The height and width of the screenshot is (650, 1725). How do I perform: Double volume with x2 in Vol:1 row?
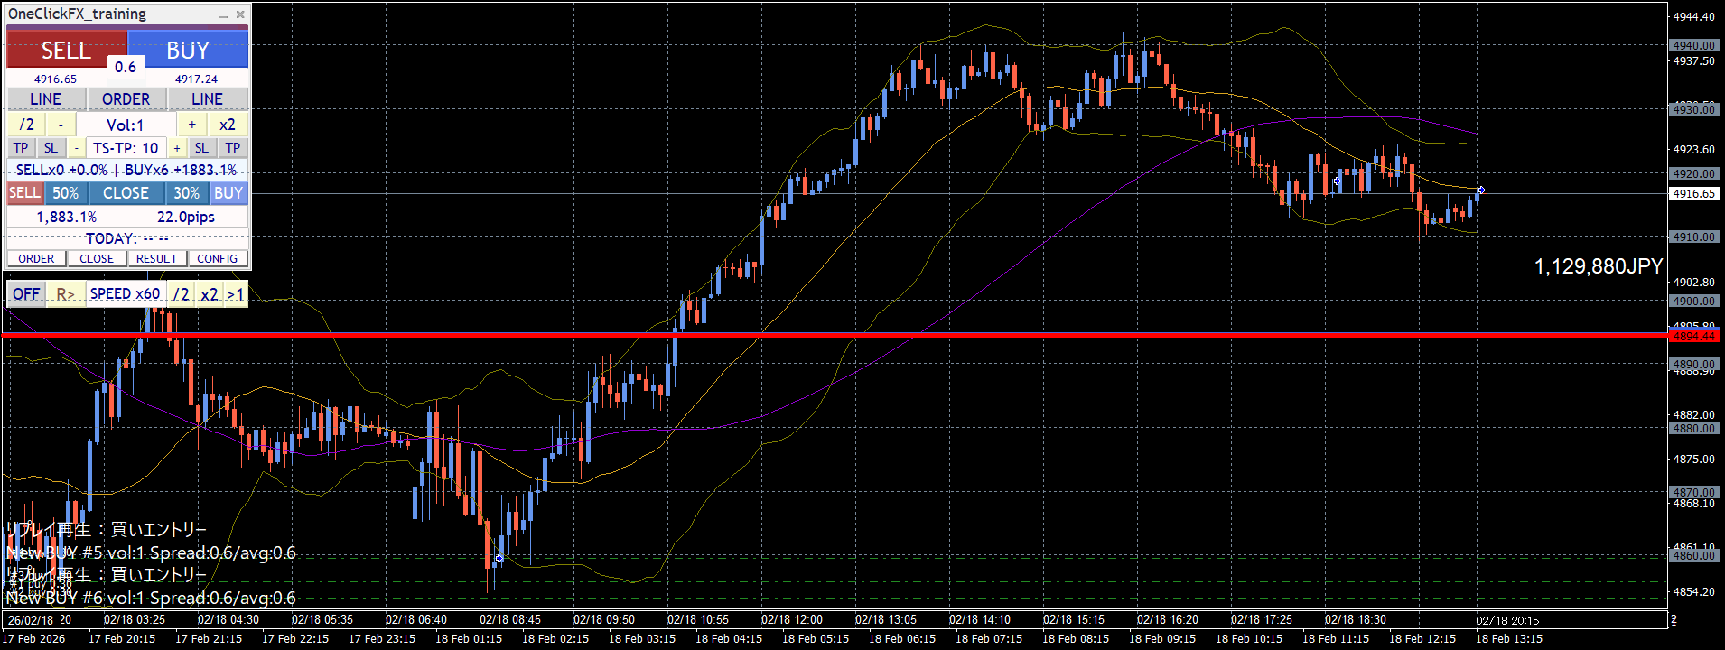pos(228,125)
